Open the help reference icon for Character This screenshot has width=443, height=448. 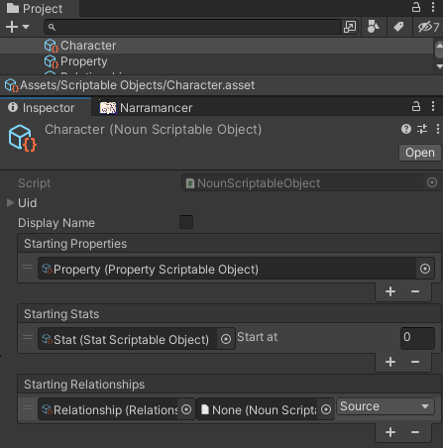pos(406,129)
